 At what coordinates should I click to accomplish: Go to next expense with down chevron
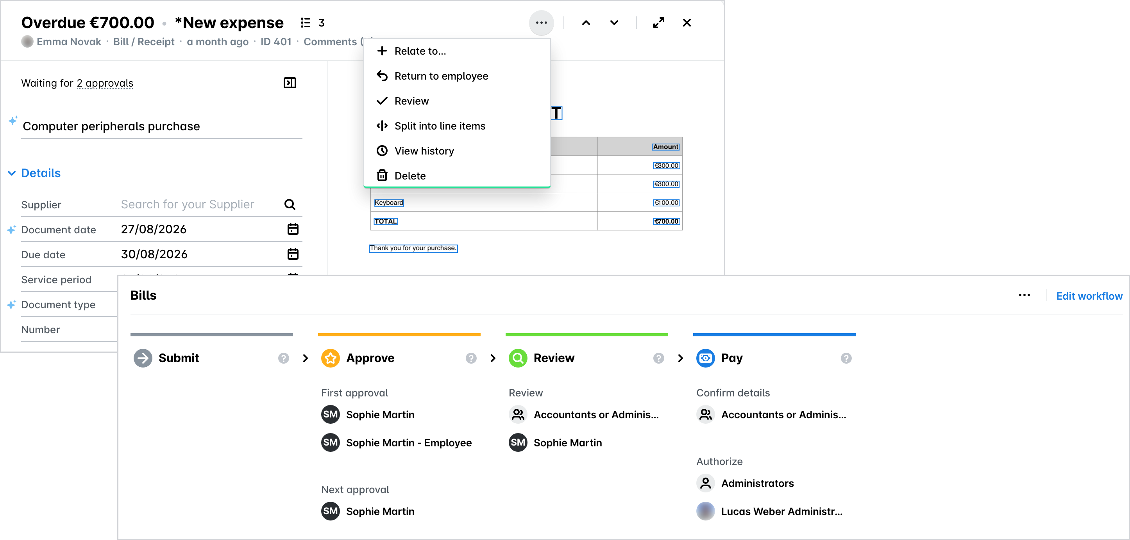pos(614,23)
